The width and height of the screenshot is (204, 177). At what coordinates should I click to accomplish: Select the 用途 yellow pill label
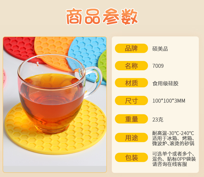(x=131, y=137)
